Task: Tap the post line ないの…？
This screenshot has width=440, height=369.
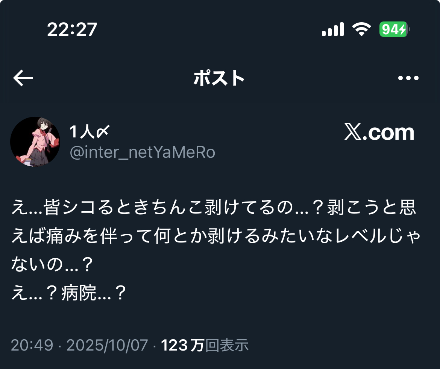Action: pos(52,264)
